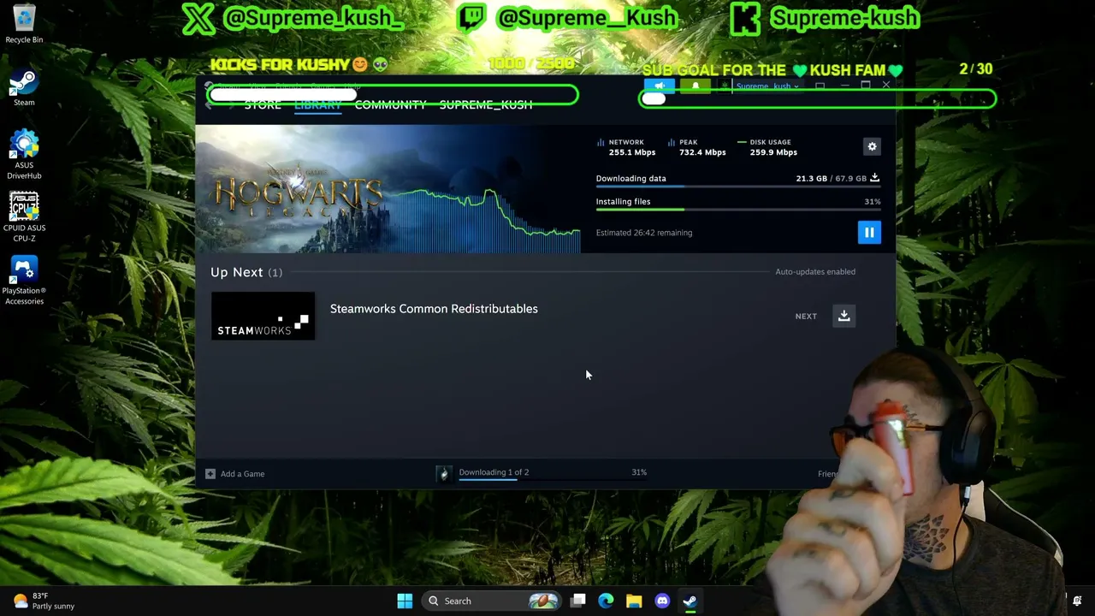Click the Steamworks Common Redistributables title
The height and width of the screenshot is (616, 1095).
coord(434,308)
